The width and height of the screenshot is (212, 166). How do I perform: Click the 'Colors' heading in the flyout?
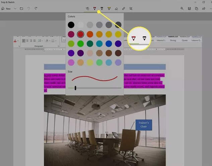(71, 16)
